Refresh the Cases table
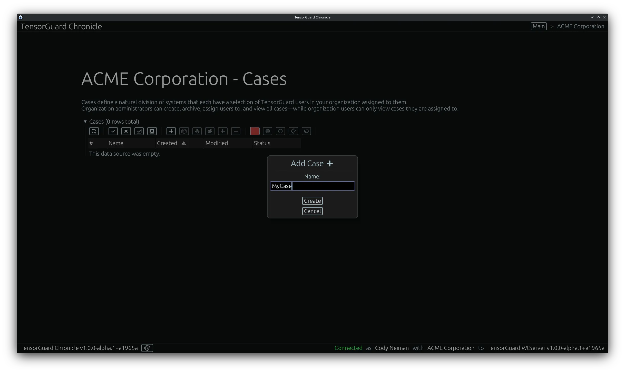The width and height of the screenshot is (625, 373). pos(94,131)
